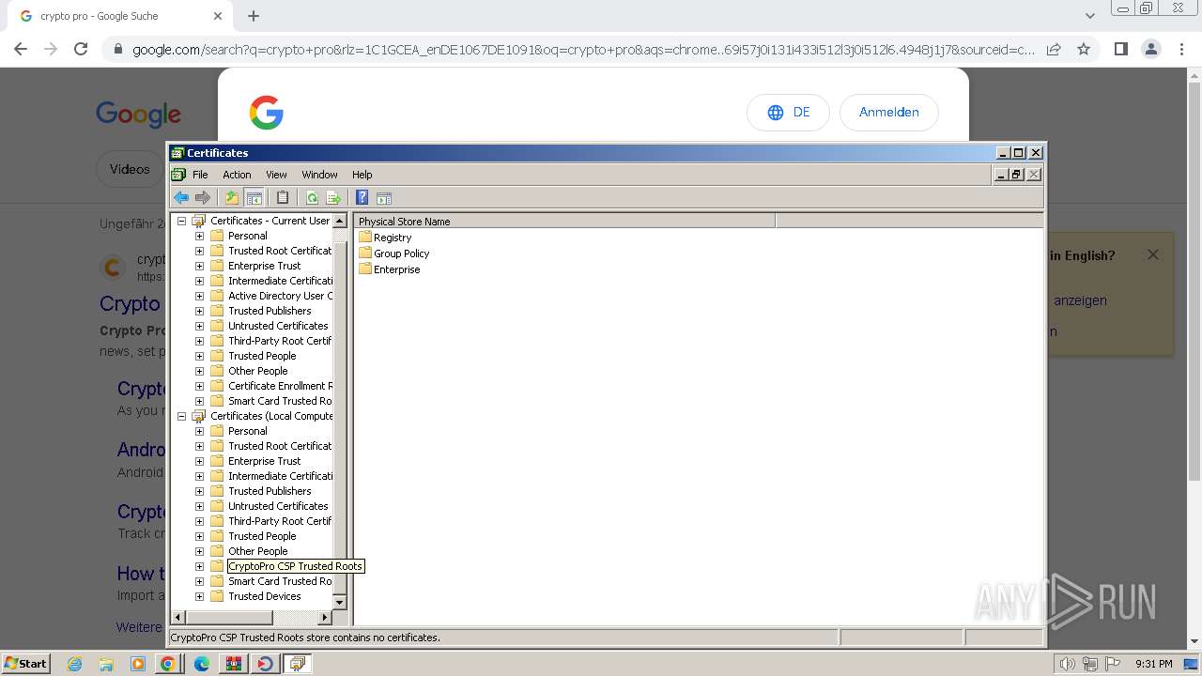Screen dimensions: 1202x676
Task: Click anzeigen link in translate prompt
Action: click(x=1080, y=300)
